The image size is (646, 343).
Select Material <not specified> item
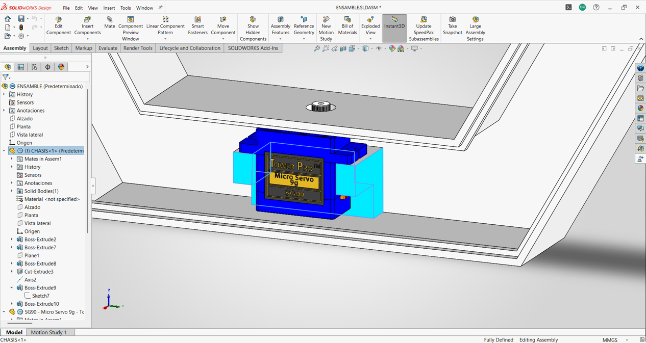tap(52, 199)
